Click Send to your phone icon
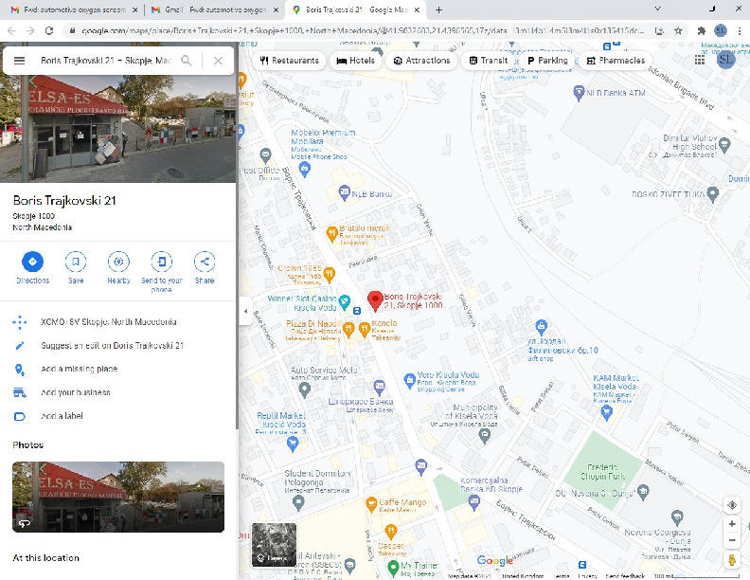Viewport: 750px width, 580px height. (162, 262)
